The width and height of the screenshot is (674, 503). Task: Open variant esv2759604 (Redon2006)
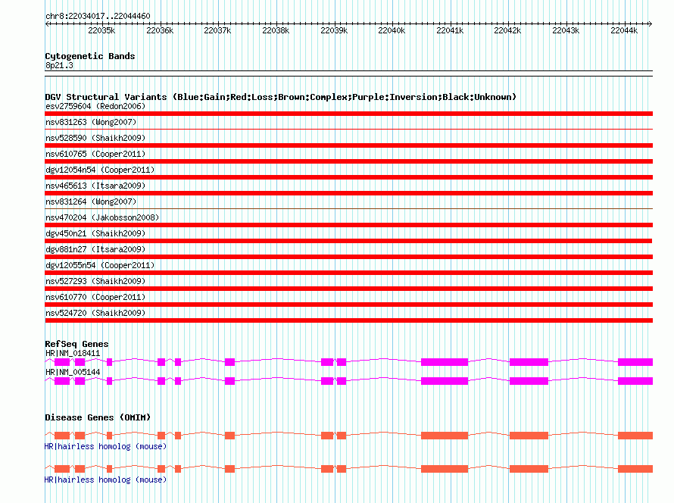[x=95, y=106]
